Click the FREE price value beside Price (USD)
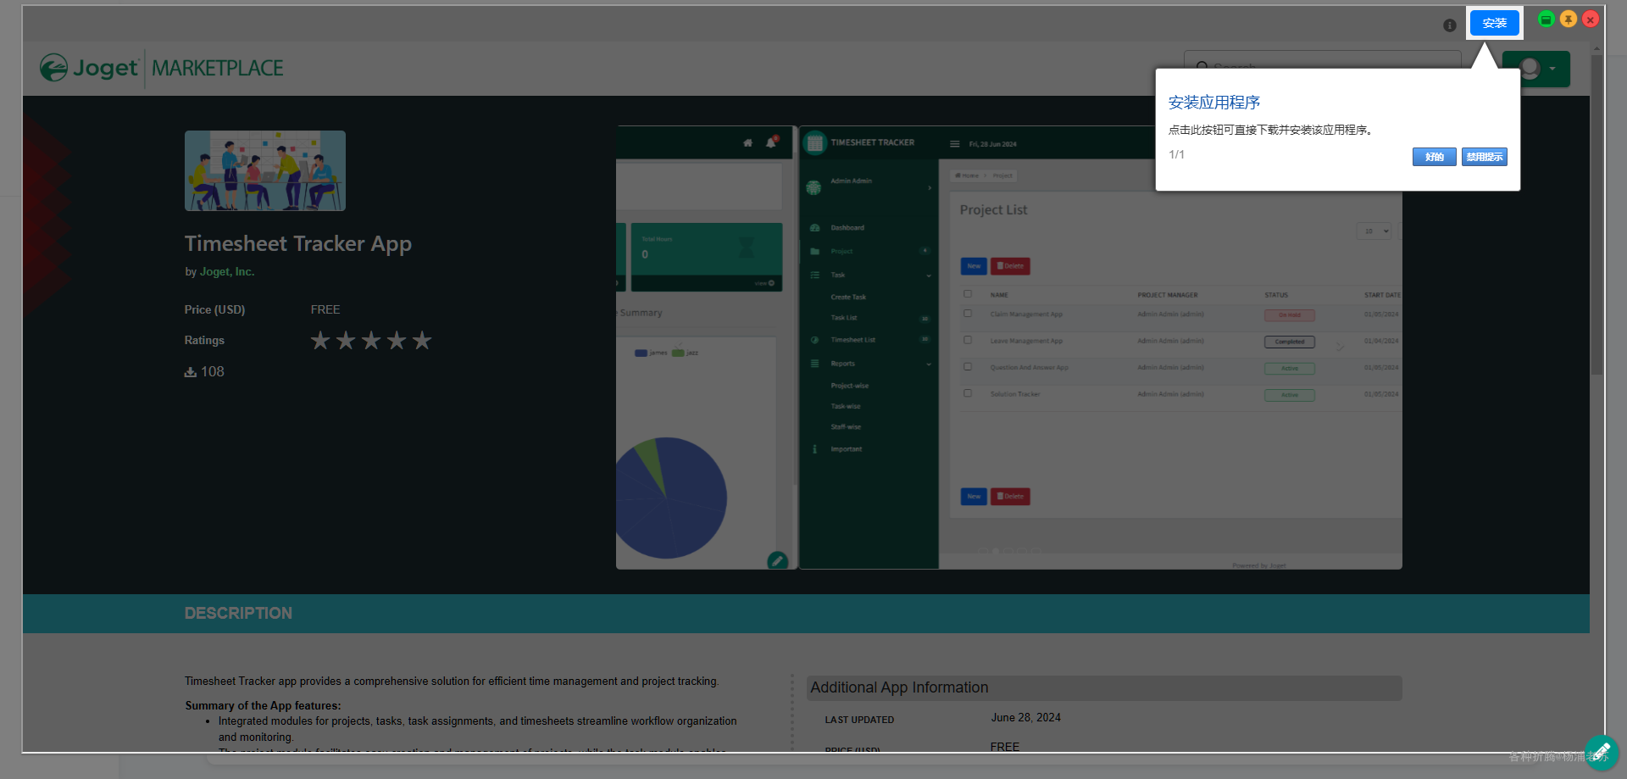 [x=325, y=310]
